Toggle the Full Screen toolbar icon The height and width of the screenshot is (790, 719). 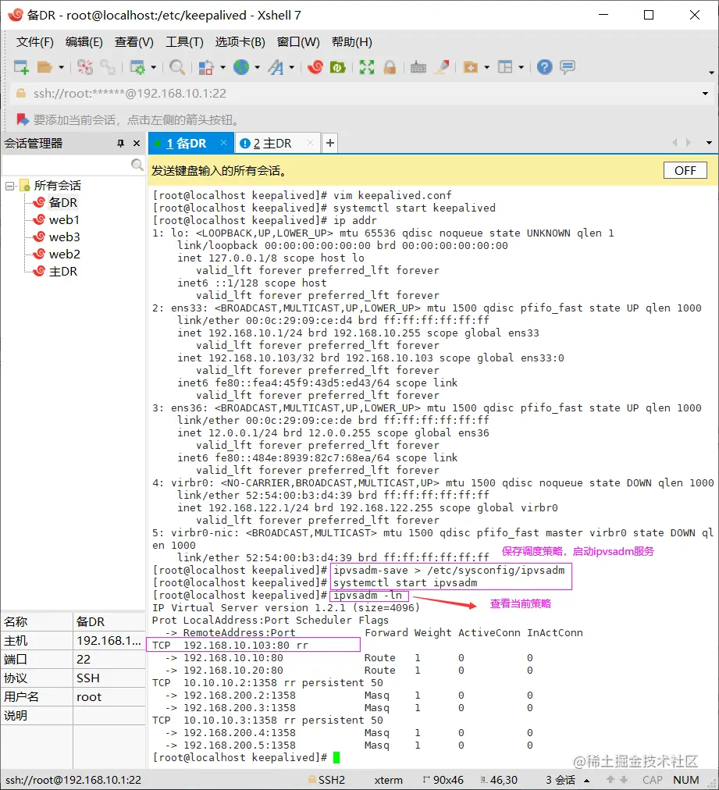point(367,67)
